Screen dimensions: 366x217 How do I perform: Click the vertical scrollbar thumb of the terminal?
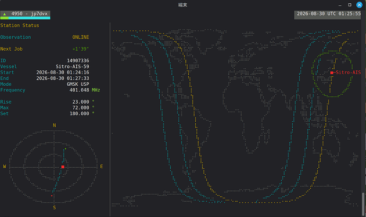pyautogui.click(x=363, y=204)
